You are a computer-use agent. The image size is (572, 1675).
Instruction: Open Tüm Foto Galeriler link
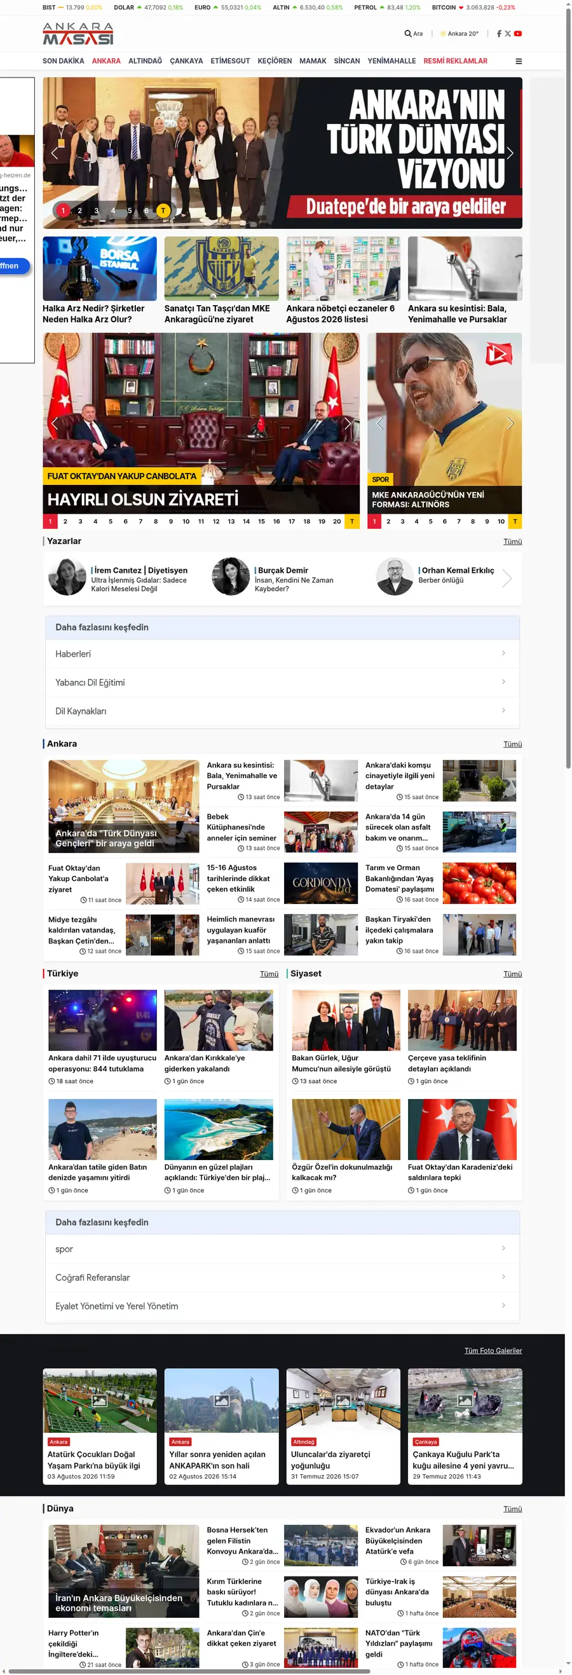(493, 1351)
